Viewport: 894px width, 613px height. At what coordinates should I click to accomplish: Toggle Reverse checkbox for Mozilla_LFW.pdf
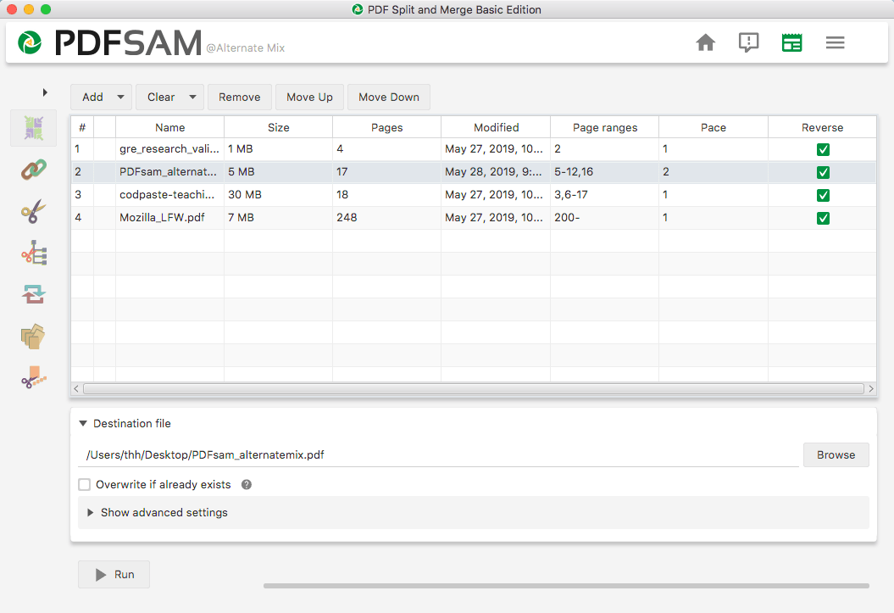point(823,218)
